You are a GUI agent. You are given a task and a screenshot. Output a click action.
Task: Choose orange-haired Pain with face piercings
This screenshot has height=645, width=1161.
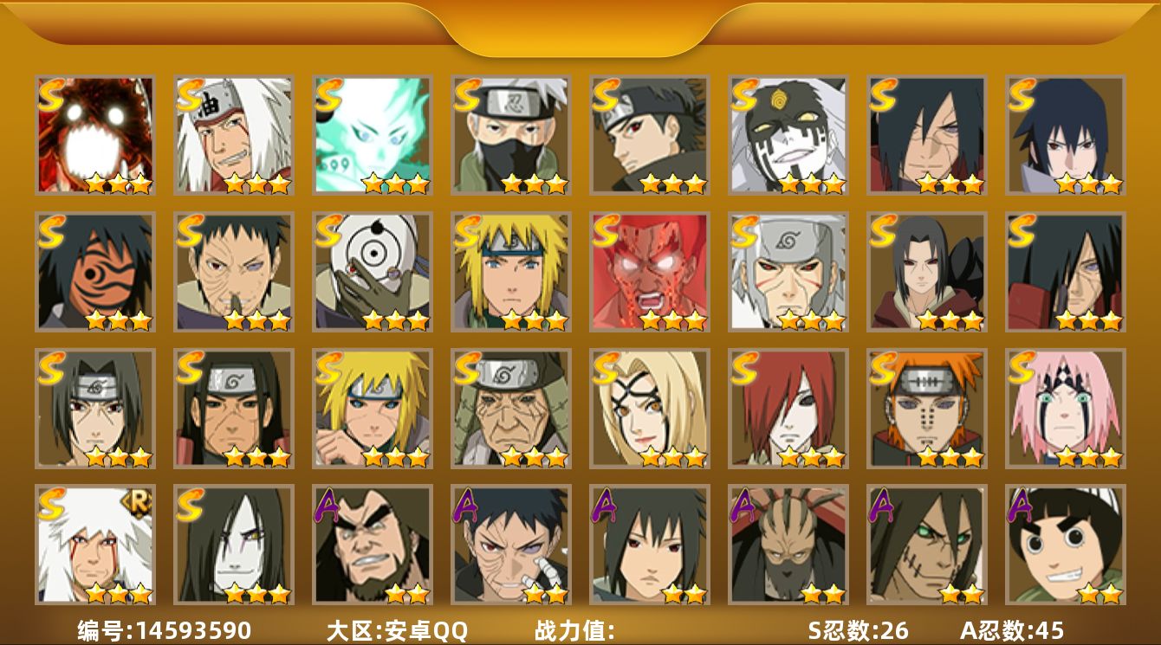926,409
